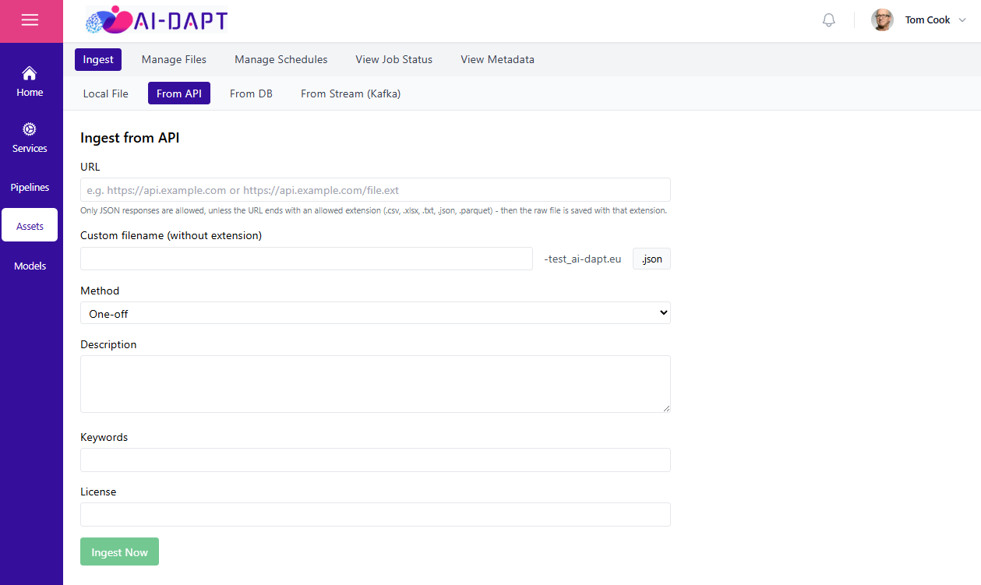The height and width of the screenshot is (585, 981).
Task: Click the -test_ai-dapt.eu suffix text
Action: coord(583,259)
